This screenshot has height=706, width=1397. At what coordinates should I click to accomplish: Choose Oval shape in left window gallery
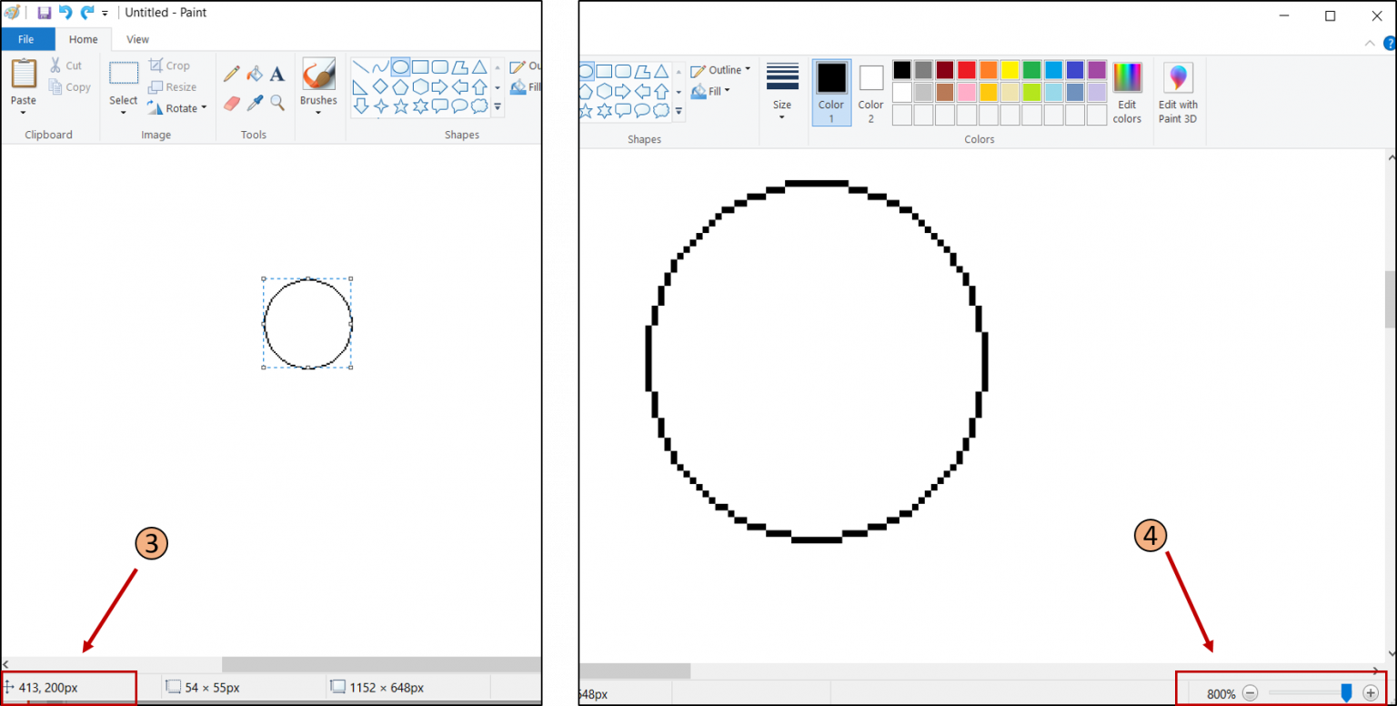pos(400,67)
